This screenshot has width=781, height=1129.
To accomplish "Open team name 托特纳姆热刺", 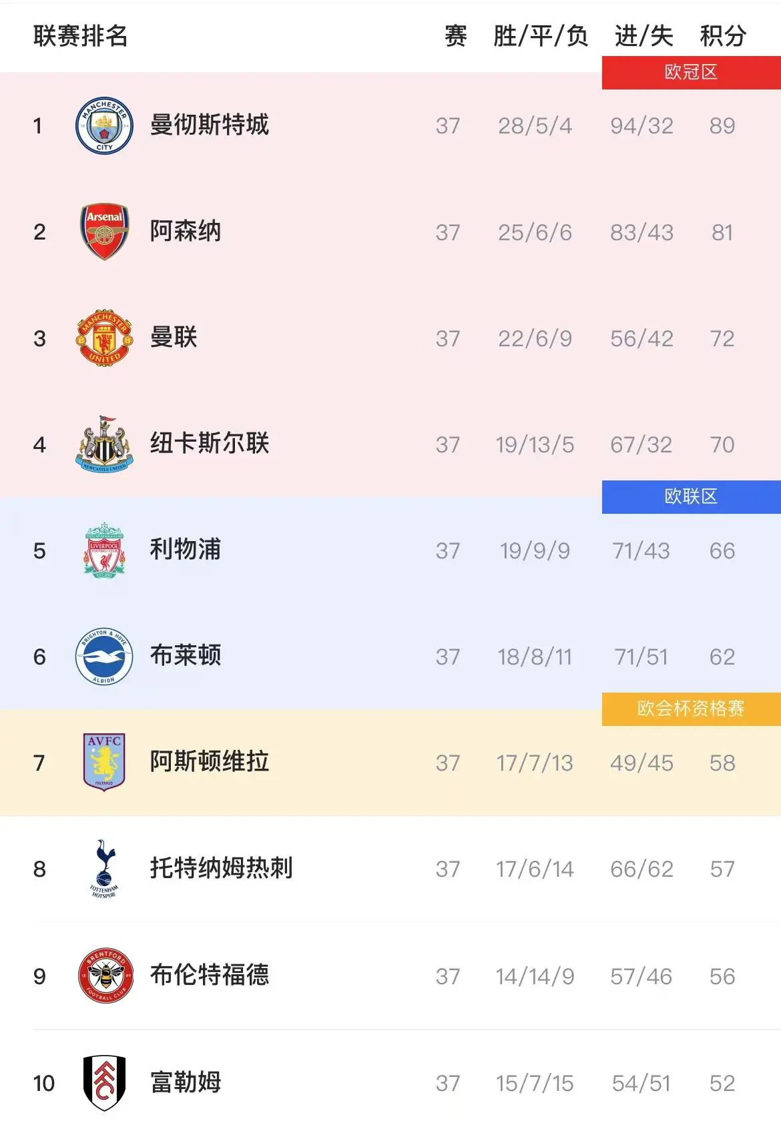I will 222,868.
